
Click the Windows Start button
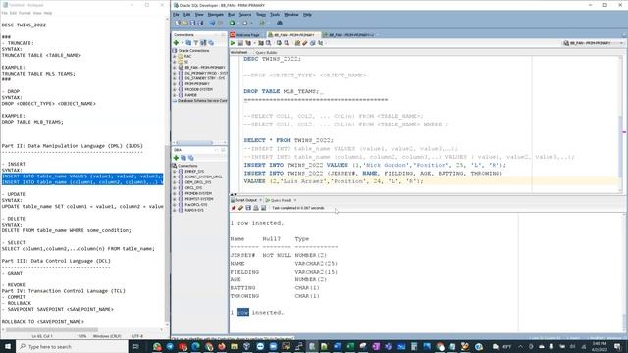point(8,346)
